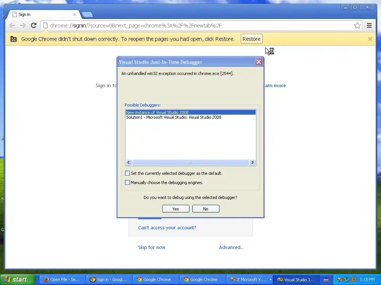
Task: Click Yes to debug
Action: click(x=176, y=209)
